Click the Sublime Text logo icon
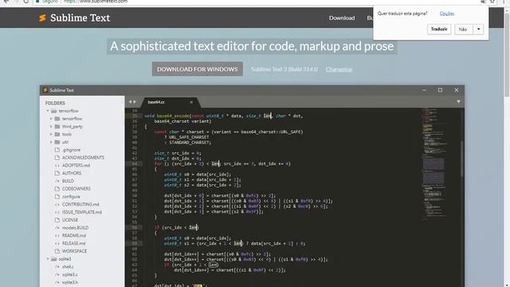This screenshot has height=287, width=510. 42,18
